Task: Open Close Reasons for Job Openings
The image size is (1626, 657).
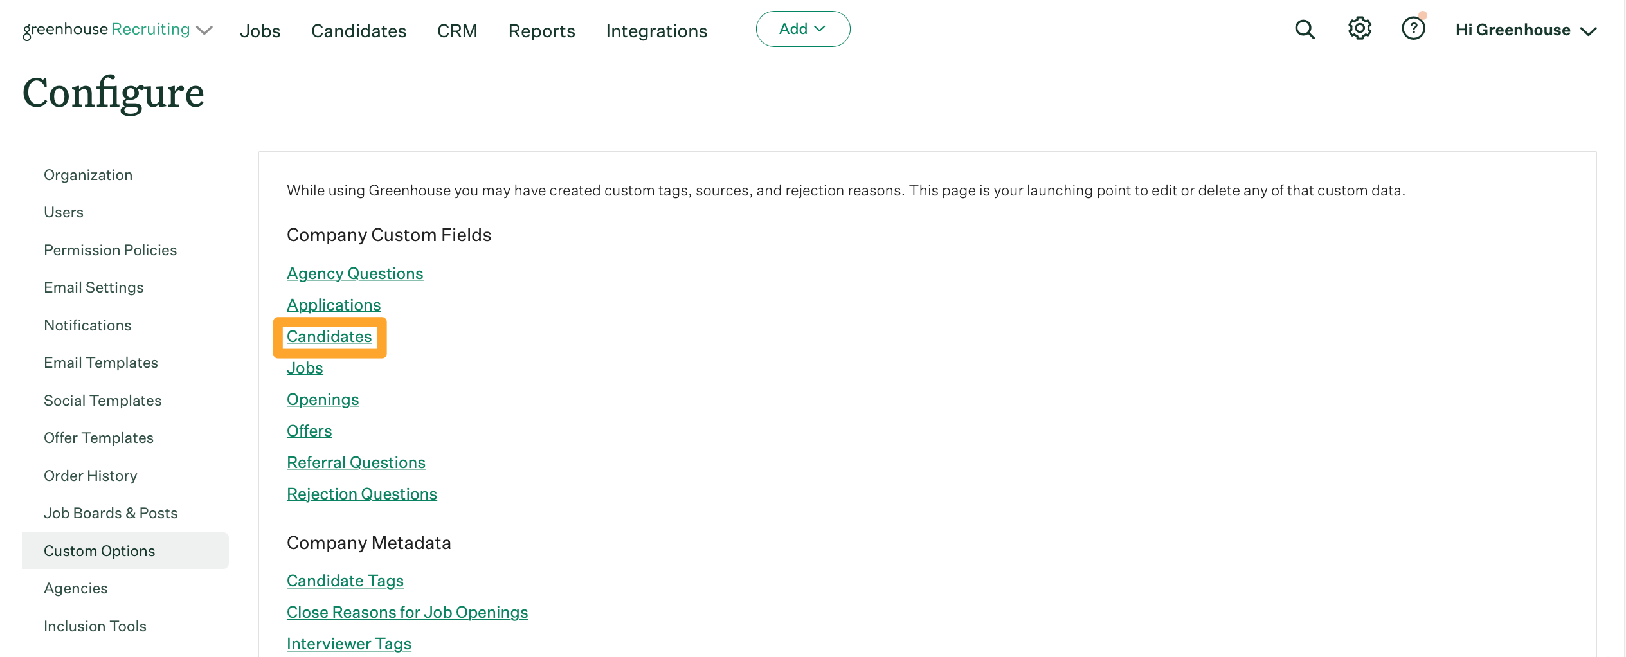Action: coord(407,613)
